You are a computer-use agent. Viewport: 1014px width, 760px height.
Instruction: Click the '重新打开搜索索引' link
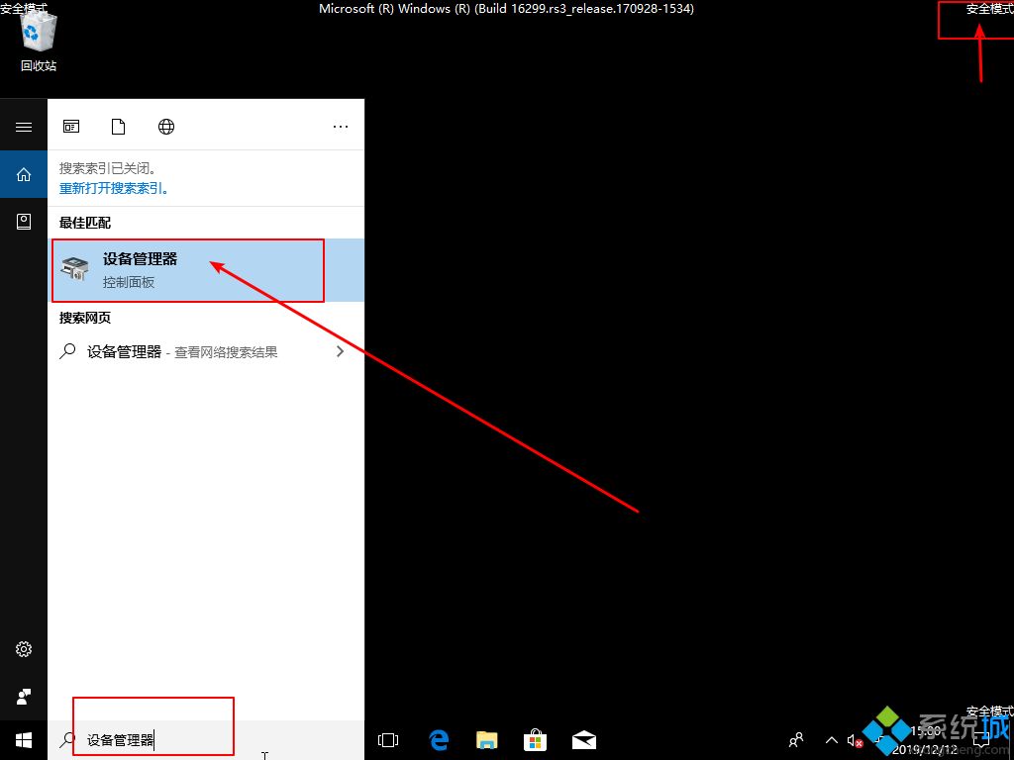click(x=114, y=189)
